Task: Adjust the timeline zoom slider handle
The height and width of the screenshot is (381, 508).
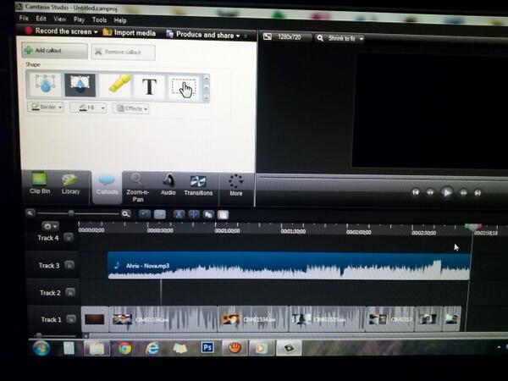Action: (x=71, y=213)
